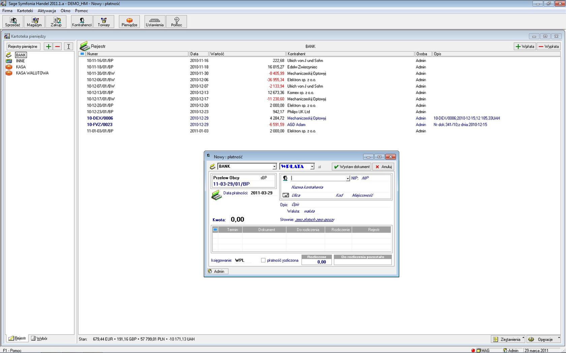Open the Towary toolbar button

point(104,22)
